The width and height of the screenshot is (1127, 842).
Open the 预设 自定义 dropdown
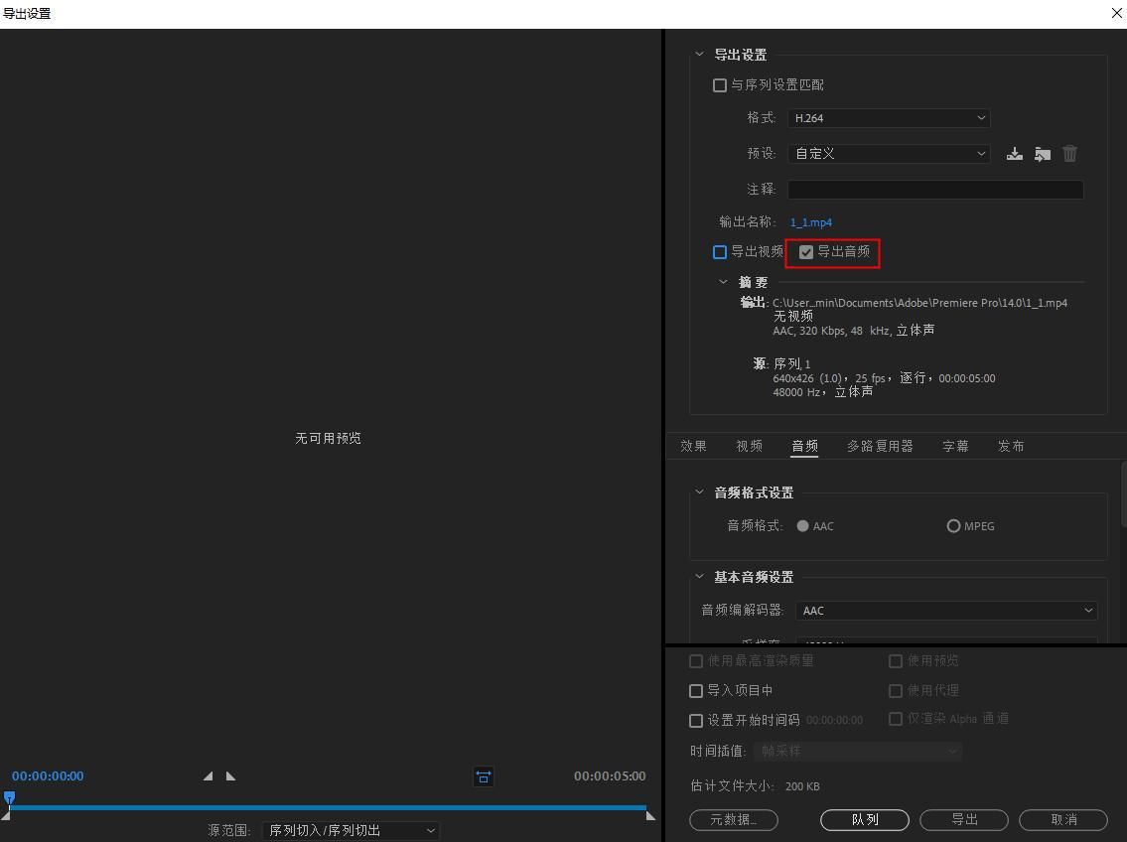[x=889, y=154]
